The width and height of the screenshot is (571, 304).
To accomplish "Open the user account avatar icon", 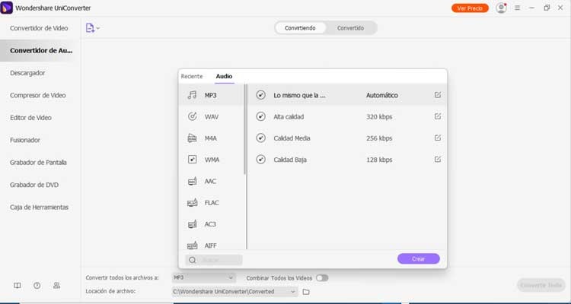I will (502, 8).
